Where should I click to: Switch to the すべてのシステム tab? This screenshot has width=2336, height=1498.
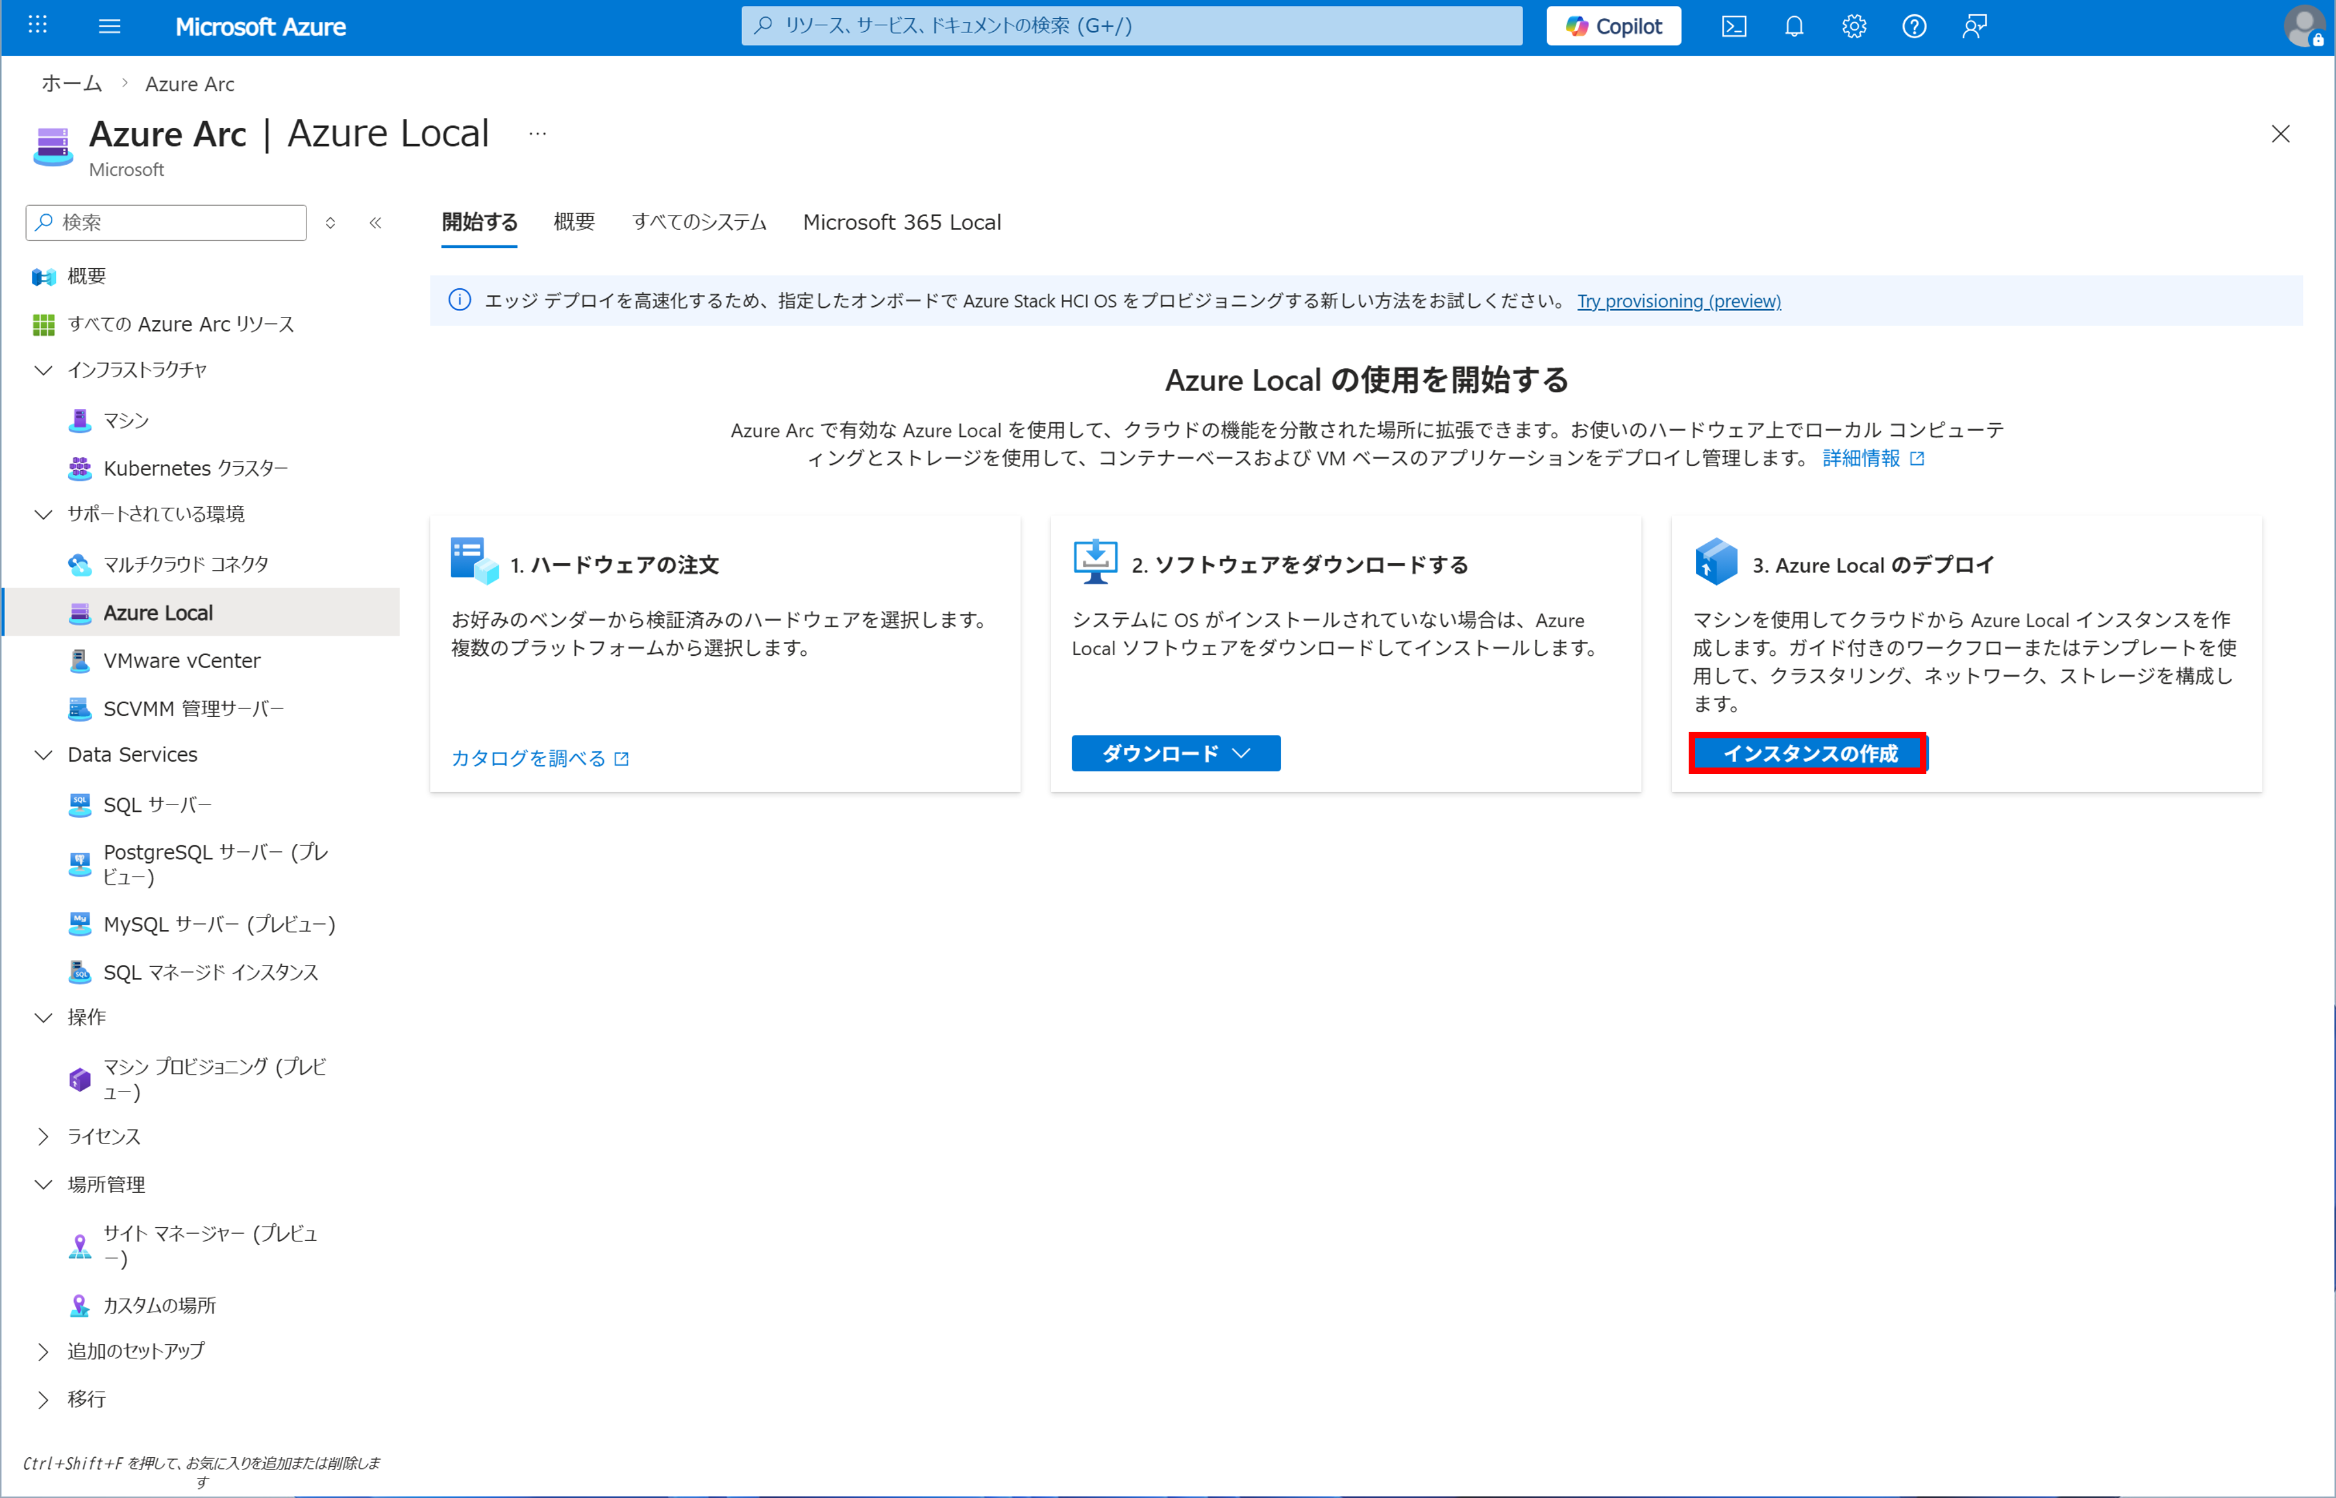[x=699, y=222]
